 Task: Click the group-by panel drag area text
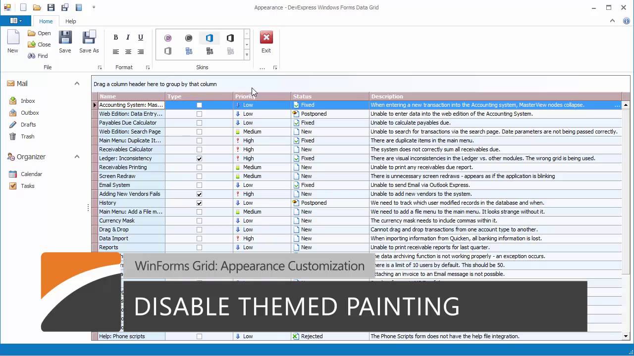(x=155, y=84)
